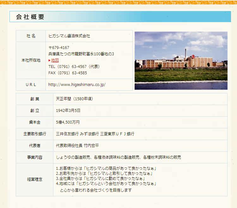Image resolution: width=237 pixels, height=208 pixels.
Task: Click the URL row label
Action: (x=31, y=85)
